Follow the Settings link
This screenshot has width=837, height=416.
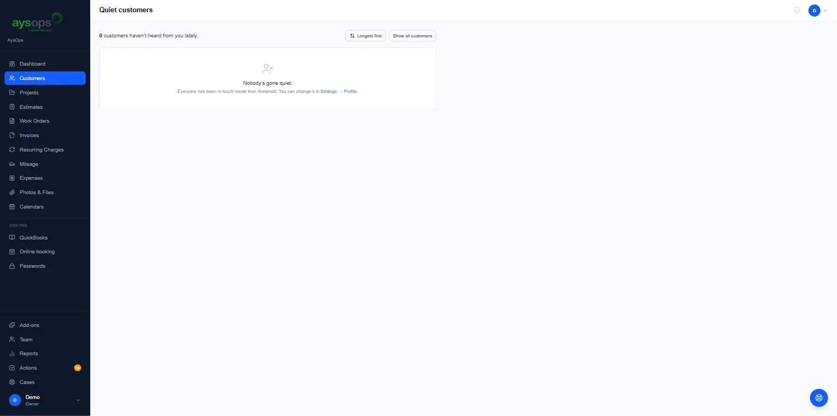(329, 92)
